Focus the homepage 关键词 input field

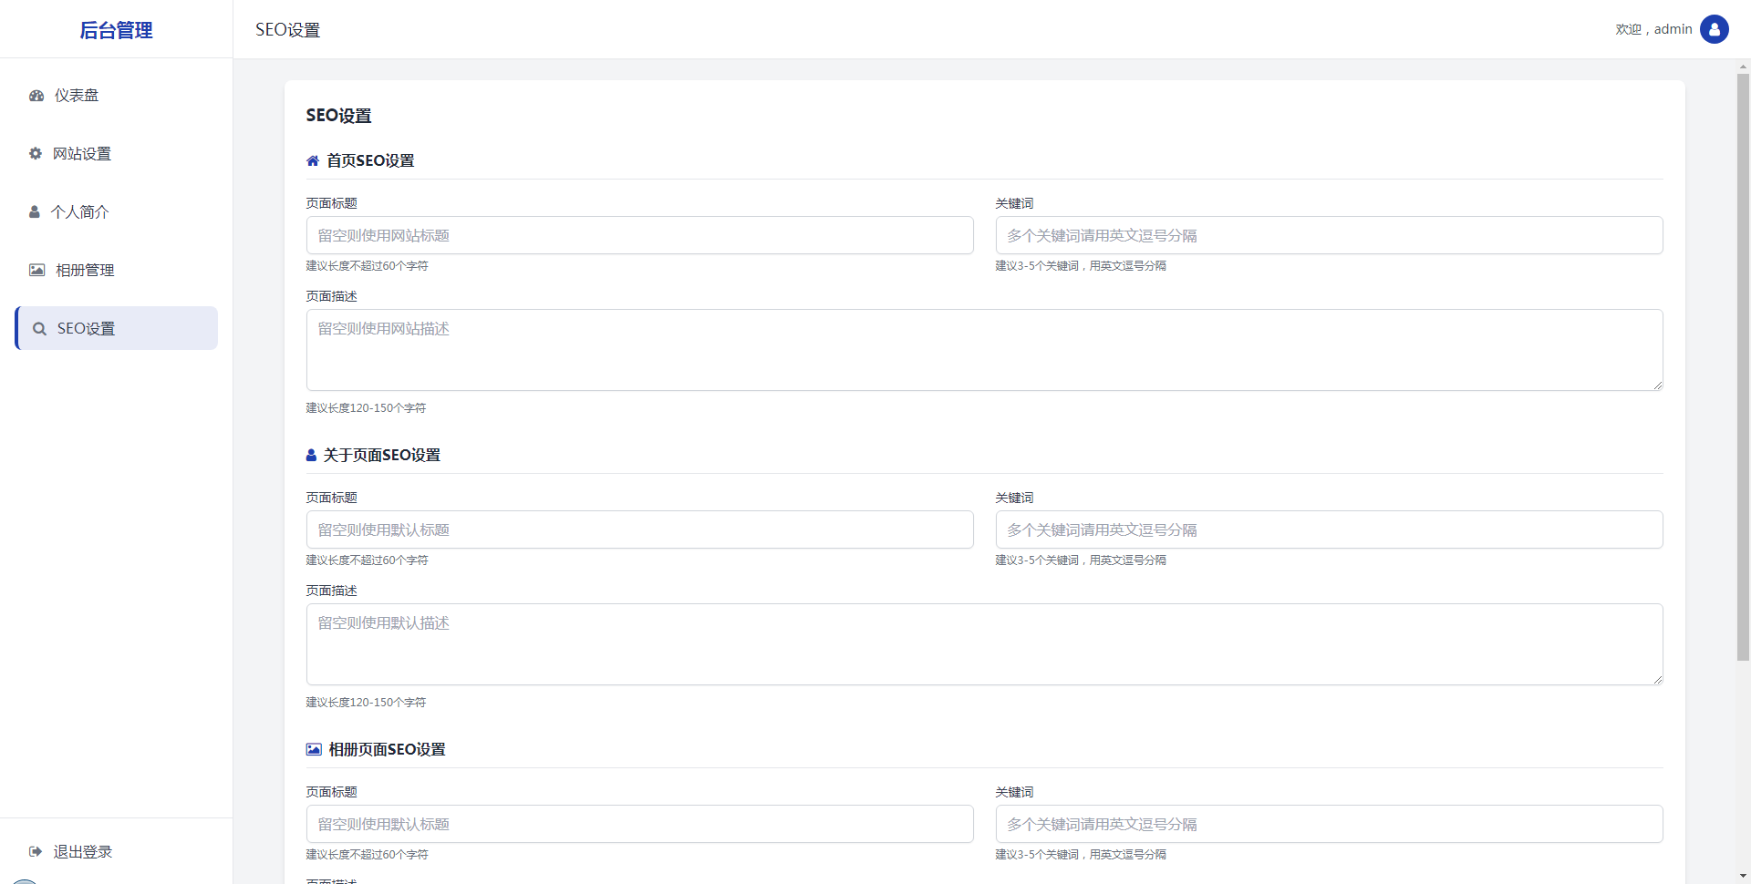click(1329, 236)
